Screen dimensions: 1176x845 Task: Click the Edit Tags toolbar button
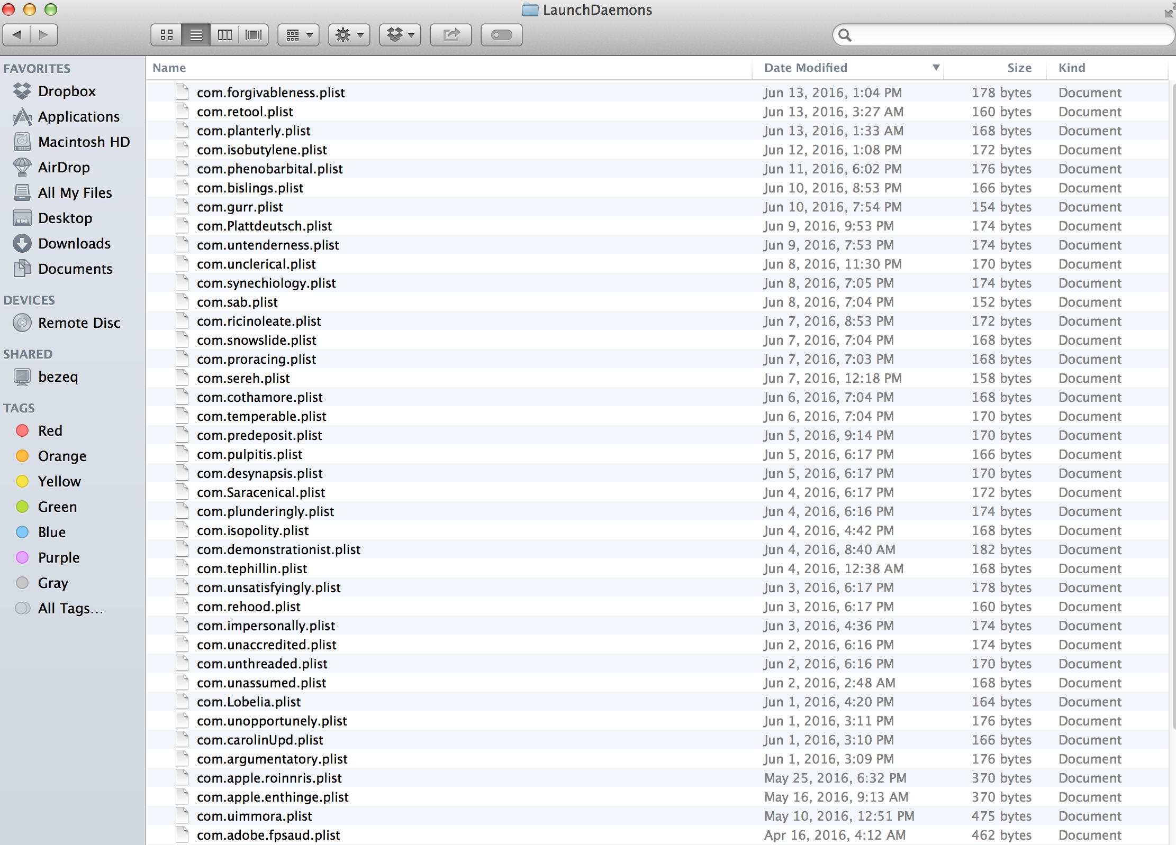point(501,35)
